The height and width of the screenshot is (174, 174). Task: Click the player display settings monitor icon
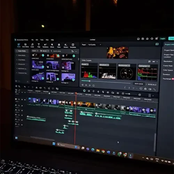pyautogui.click(x=141, y=89)
